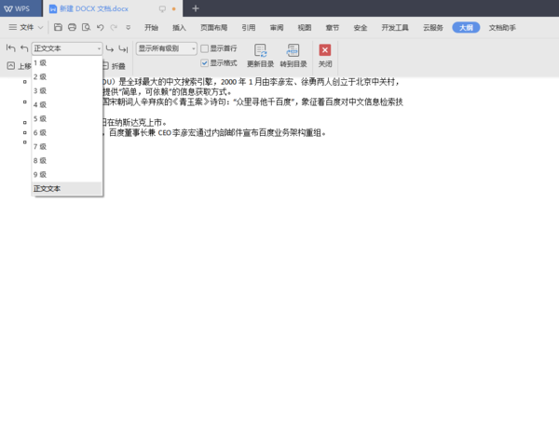Click the 折叠 collapse button
559x447 pixels.
point(114,66)
